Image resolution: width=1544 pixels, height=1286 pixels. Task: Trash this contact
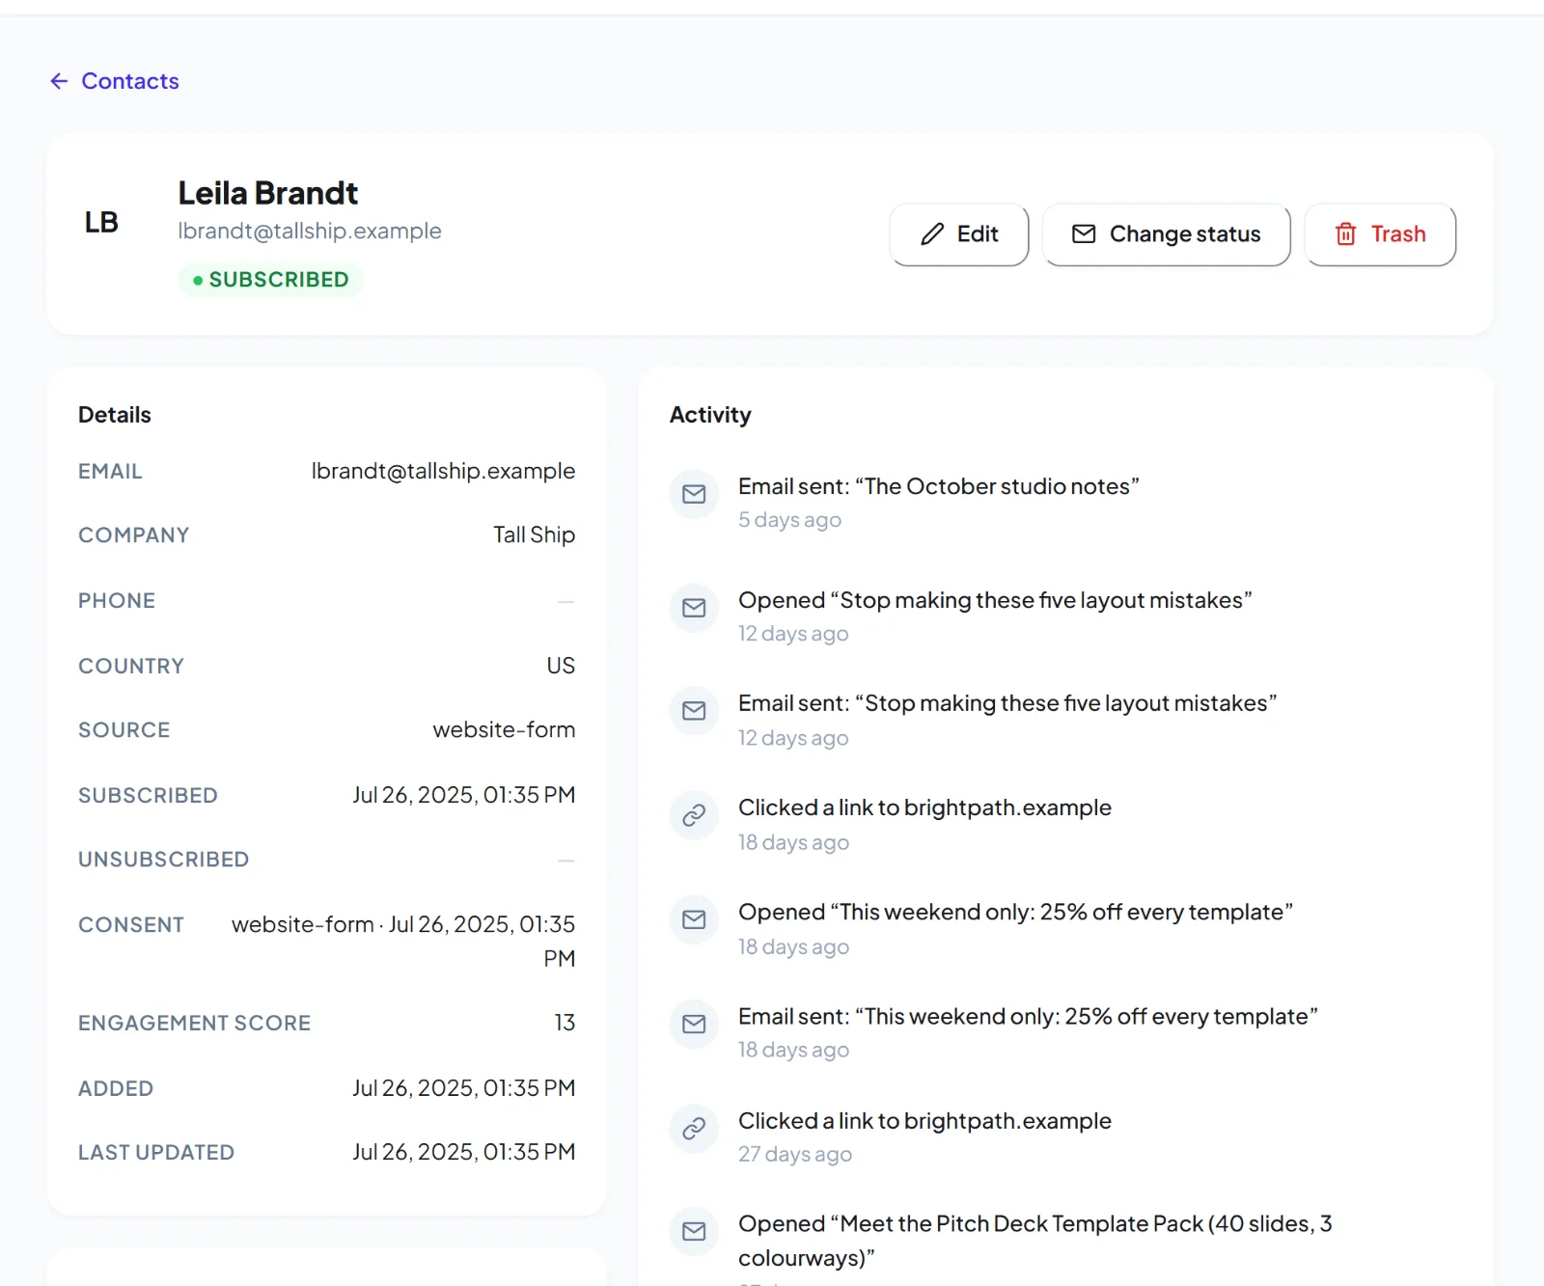pyautogui.click(x=1380, y=234)
